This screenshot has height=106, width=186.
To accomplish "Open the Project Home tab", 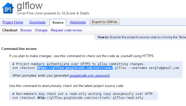I will pos(13,22).
